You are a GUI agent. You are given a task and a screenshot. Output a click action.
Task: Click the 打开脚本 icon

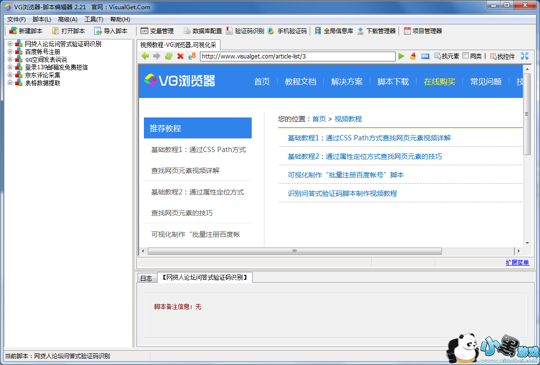pos(56,31)
